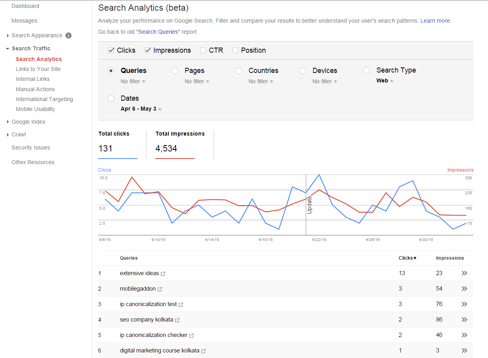Uncheck the Impressions checkbox
488x358 pixels.
tap(148, 50)
